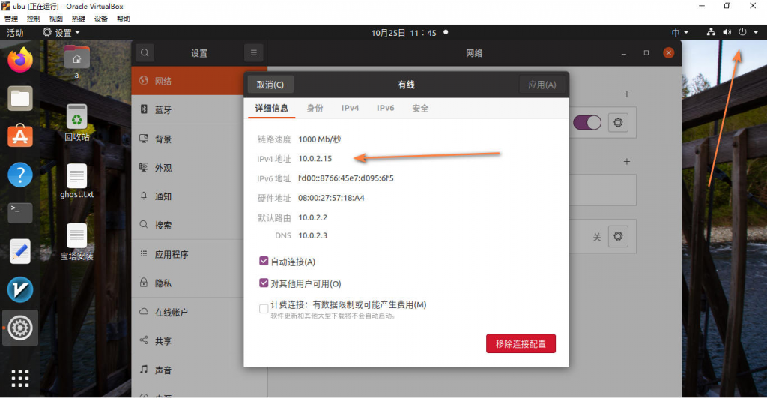The image size is (767, 398).
Task: Open Firefox from the Ubuntu dock
Action: click(x=20, y=60)
